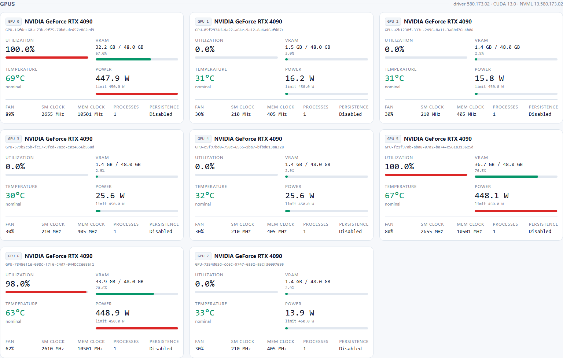
Task: Click GPU 6 VRAM percentage 70.6%
Action: [101, 288]
